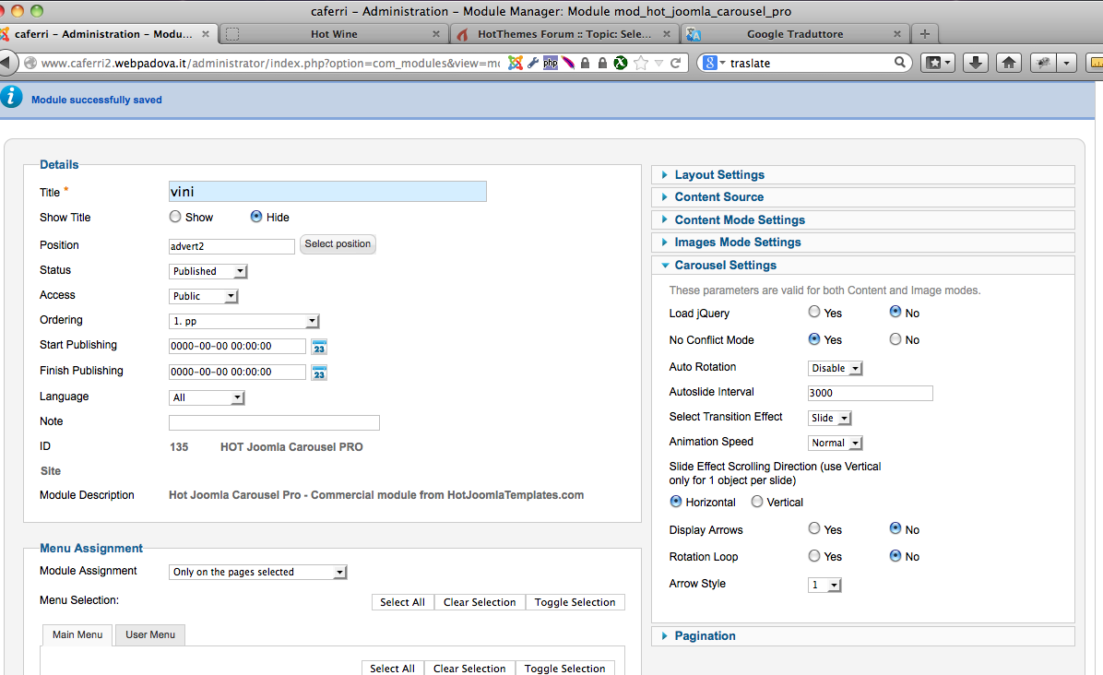The image size is (1103, 675).
Task: Open the Access dropdown
Action: click(203, 296)
